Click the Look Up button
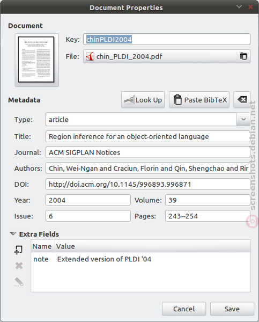The height and width of the screenshot is (322, 259). (x=143, y=100)
